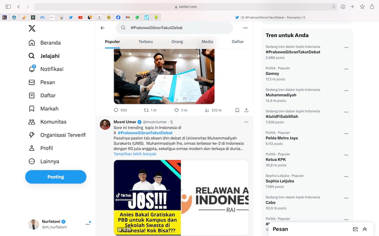This screenshot has height=236, width=379.
Task: Share the Gibran photo post
Action: tap(246, 110)
